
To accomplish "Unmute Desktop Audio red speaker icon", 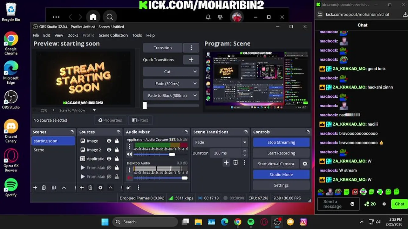I will (130, 178).
